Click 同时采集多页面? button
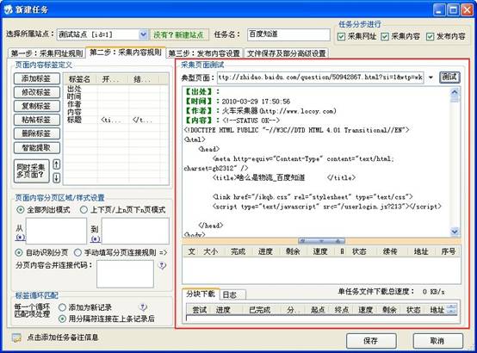Image resolution: width=477 pixels, height=353 pixels. point(31,170)
